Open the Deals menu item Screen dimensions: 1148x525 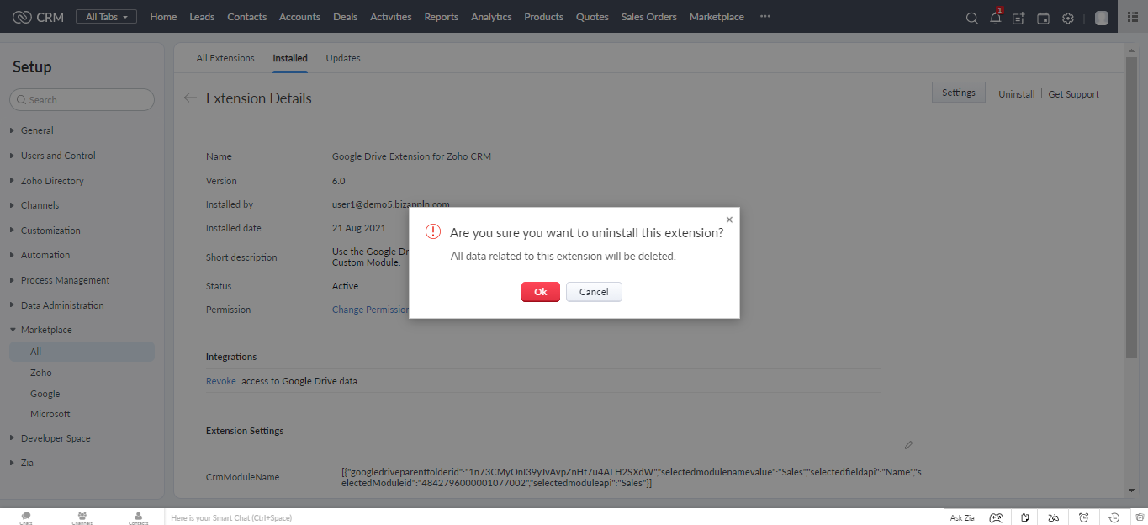pyautogui.click(x=345, y=17)
